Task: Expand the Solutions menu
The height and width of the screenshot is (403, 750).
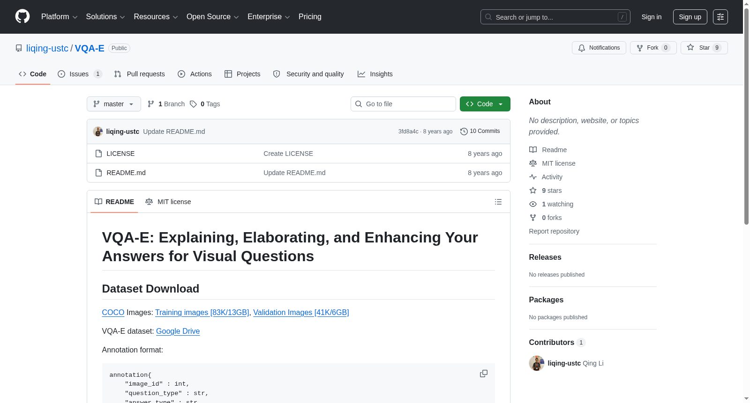Action: [x=105, y=17]
